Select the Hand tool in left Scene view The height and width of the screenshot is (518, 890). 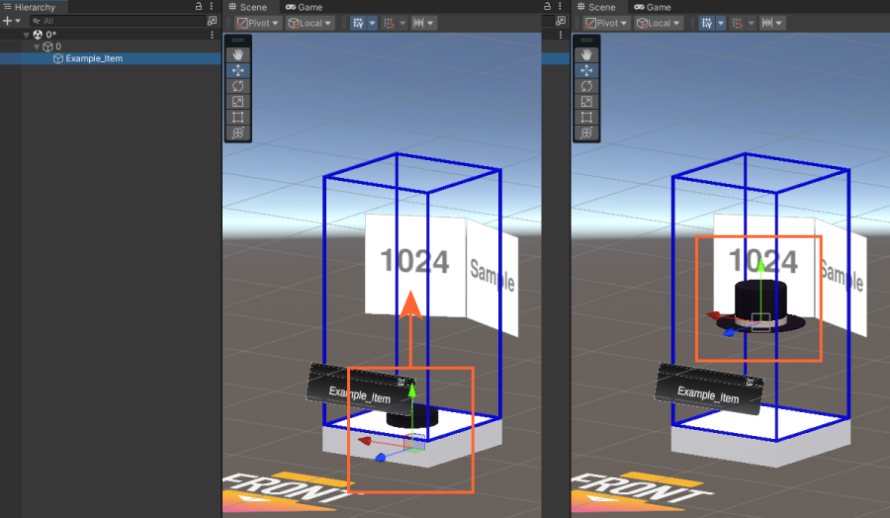pyautogui.click(x=237, y=54)
